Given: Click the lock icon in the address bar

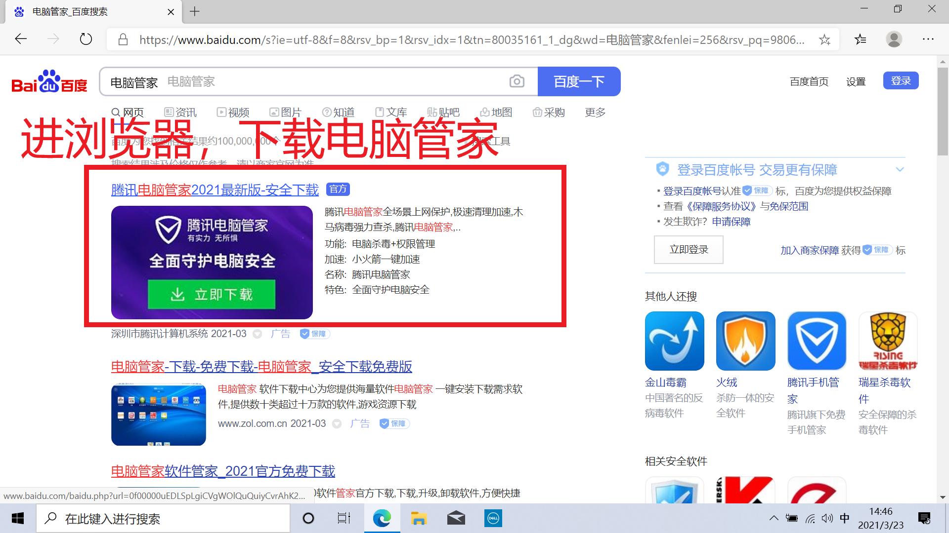Looking at the screenshot, I should coord(123,39).
